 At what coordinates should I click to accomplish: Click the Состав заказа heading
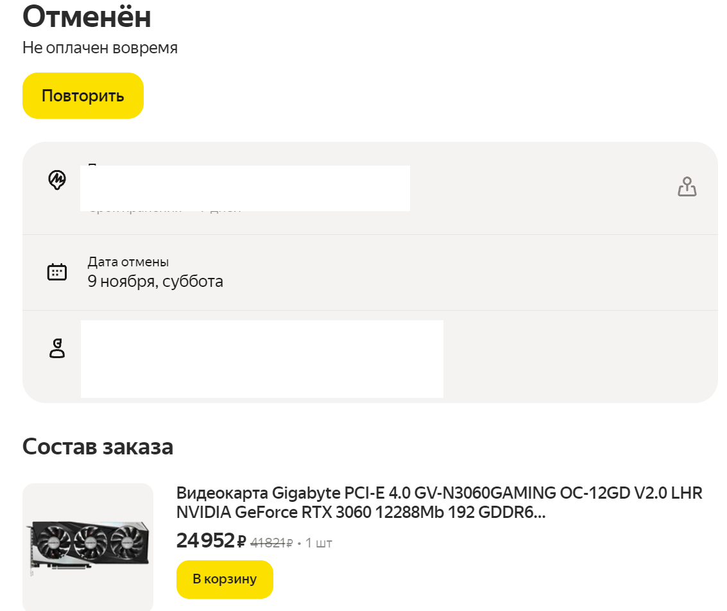[x=98, y=447]
